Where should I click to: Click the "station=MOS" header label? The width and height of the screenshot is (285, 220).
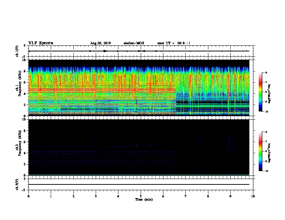pos(134,43)
